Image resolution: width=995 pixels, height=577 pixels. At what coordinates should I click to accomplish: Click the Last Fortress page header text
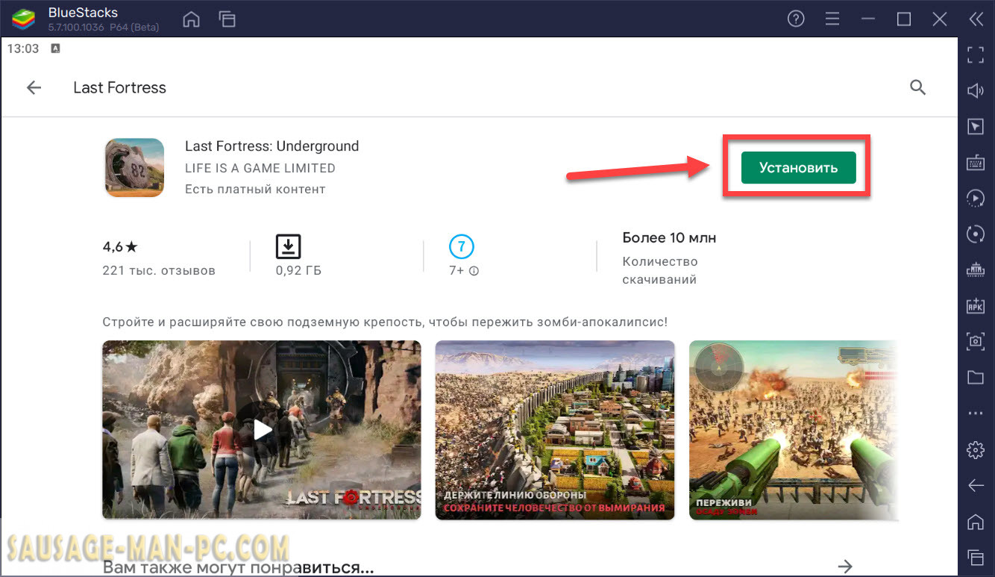point(119,87)
